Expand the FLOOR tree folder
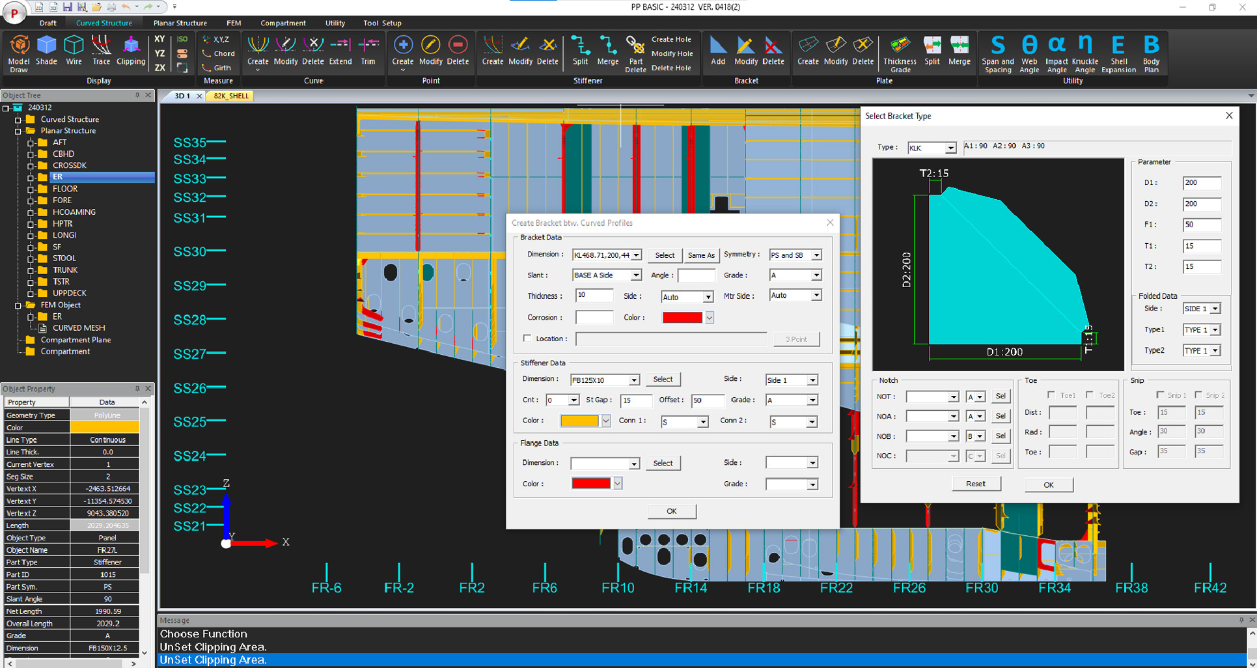1257x668 pixels. pyautogui.click(x=31, y=189)
